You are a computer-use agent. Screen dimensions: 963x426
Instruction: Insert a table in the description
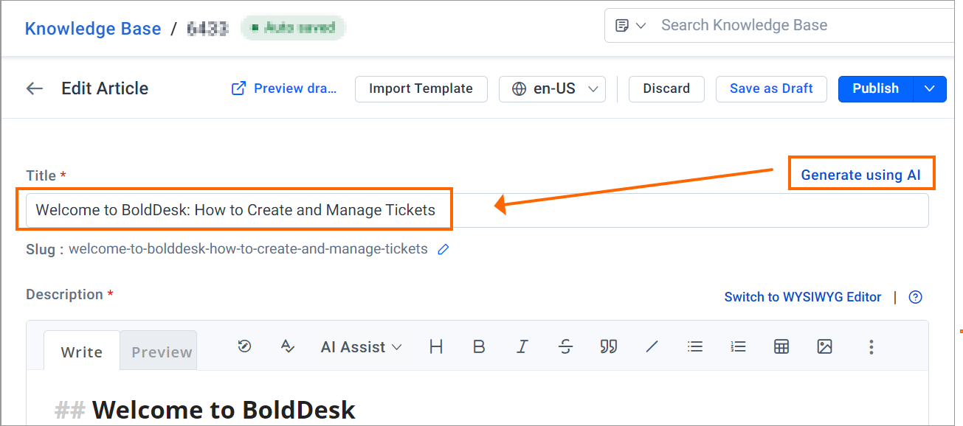(x=781, y=346)
